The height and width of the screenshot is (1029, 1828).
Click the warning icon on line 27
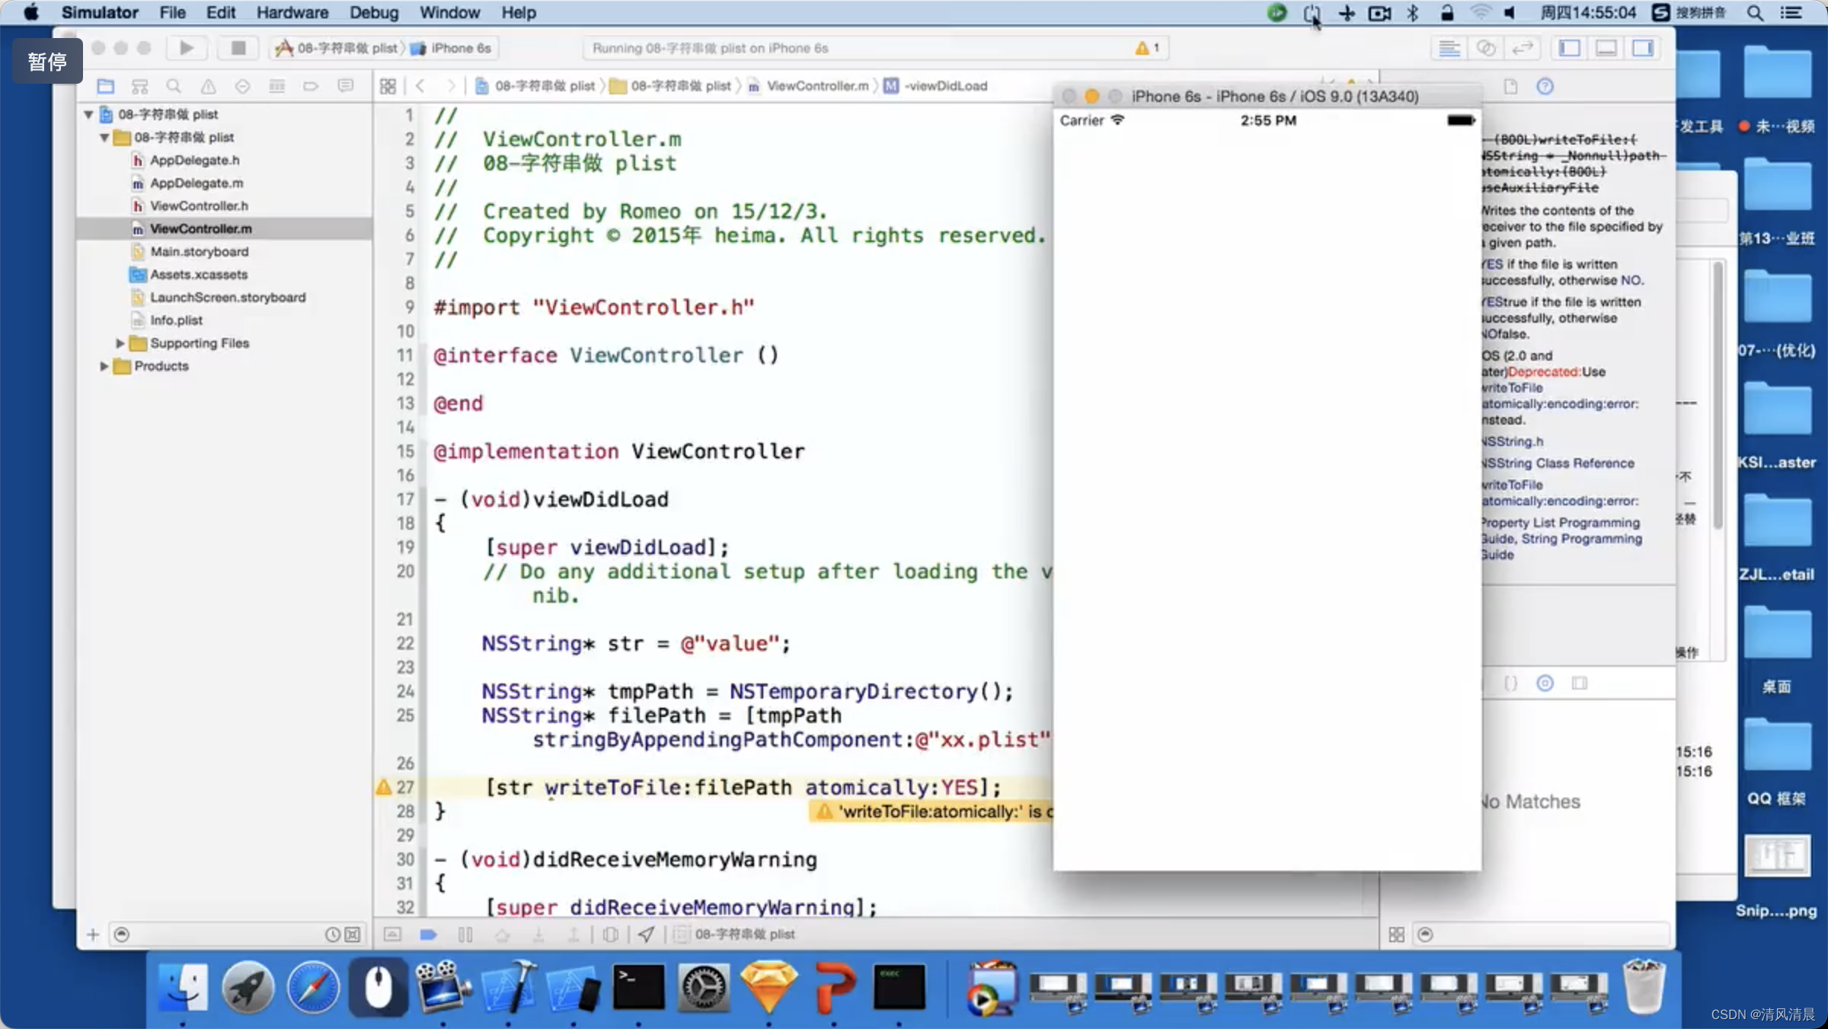(x=384, y=787)
